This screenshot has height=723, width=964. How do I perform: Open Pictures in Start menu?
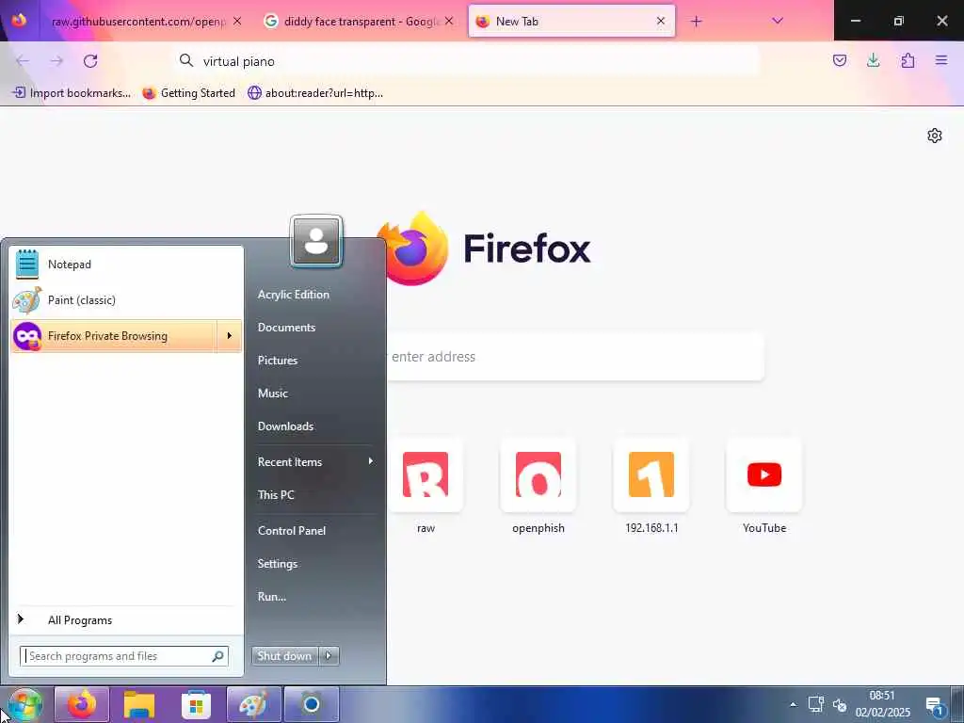pos(278,361)
